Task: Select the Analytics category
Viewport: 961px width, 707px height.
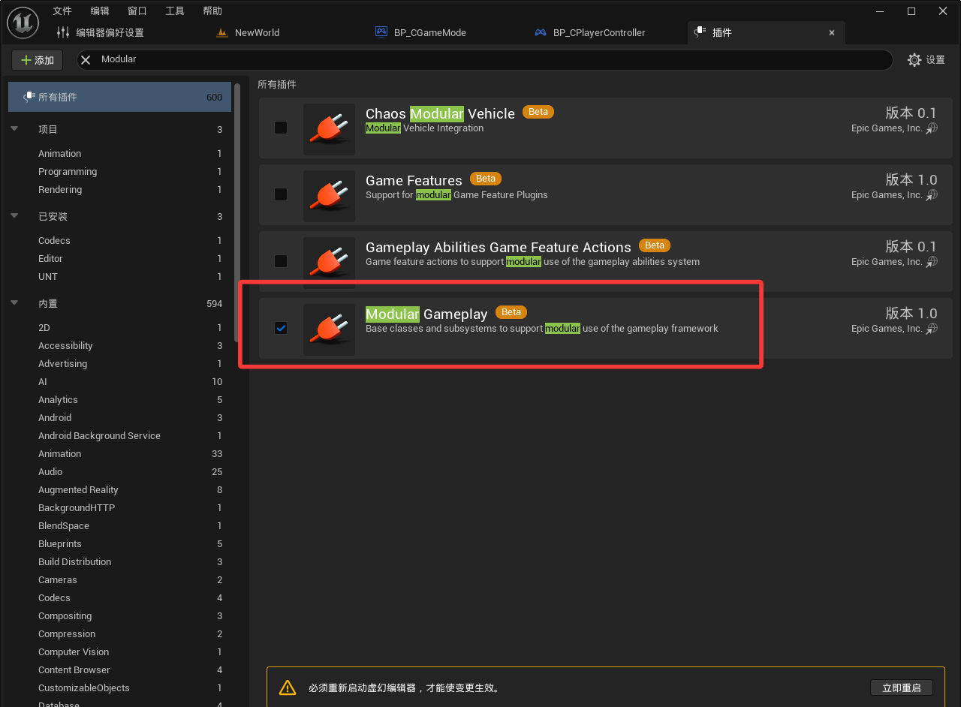Action: click(x=119, y=399)
